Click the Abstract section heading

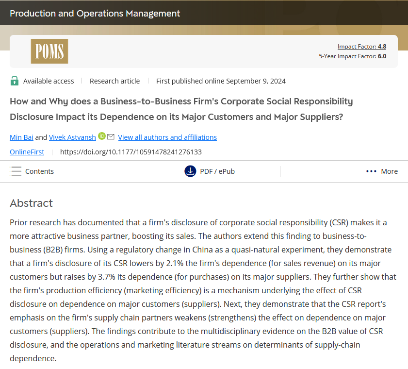31,203
